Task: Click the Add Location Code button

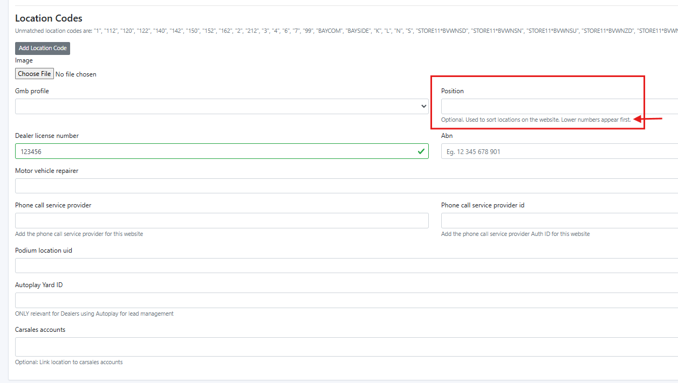Action: click(x=43, y=48)
